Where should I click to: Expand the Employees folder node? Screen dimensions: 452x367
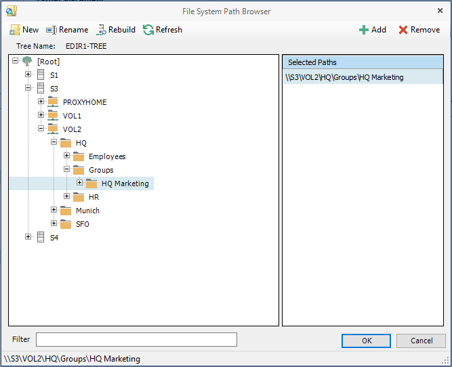tap(66, 155)
